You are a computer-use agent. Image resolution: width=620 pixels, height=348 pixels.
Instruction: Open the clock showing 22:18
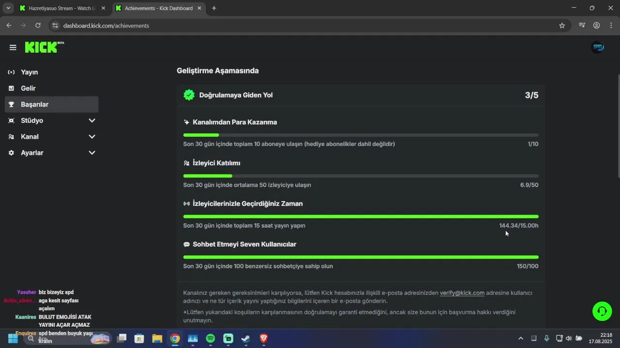click(x=601, y=338)
